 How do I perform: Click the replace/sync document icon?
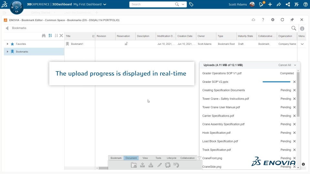[x=168, y=165]
